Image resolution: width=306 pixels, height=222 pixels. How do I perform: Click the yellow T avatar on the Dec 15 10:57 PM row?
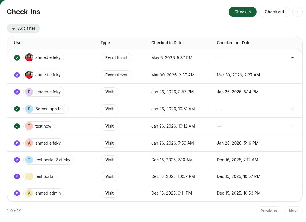pos(29,176)
